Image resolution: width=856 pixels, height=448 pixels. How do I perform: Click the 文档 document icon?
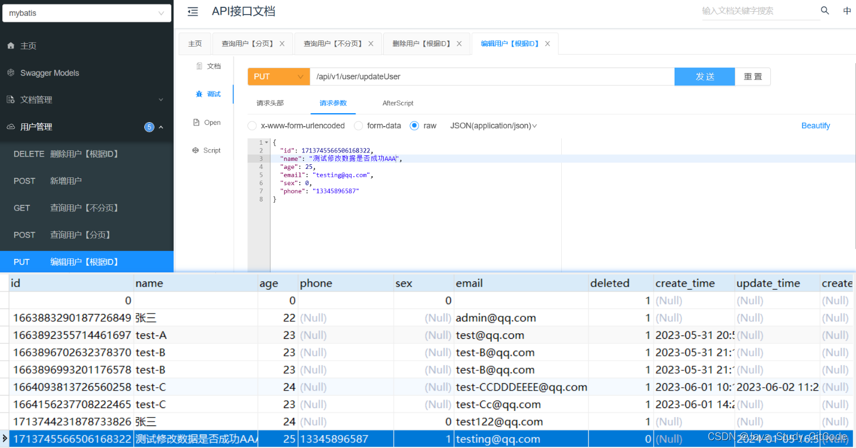pos(199,66)
